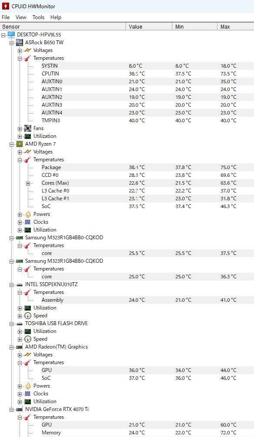Screen dimensions: 254x437
Task: Click the Speed gauge icon under TOSHIBA USB
Action: tap(28, 339)
